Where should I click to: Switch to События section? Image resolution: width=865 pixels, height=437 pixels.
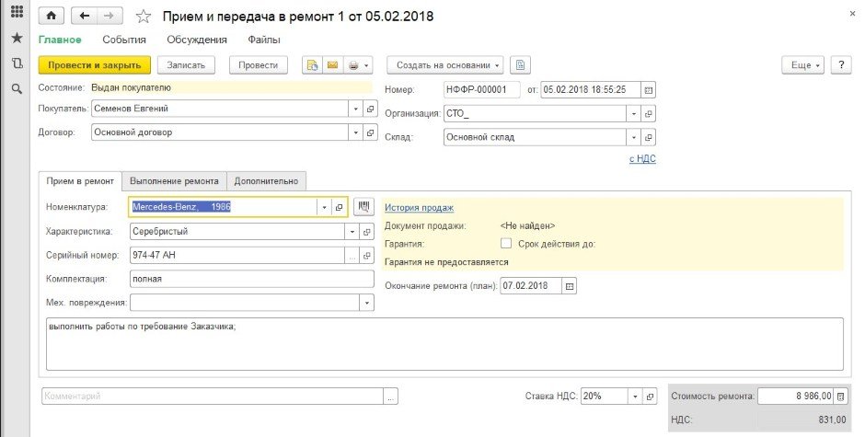coord(124,40)
